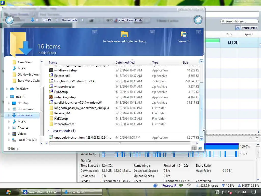Click file list scrollbar up arrow
This screenshot has height=196, width=261.
point(201,62)
